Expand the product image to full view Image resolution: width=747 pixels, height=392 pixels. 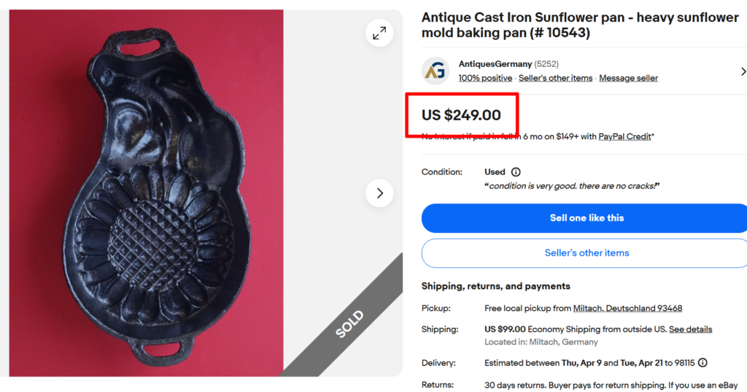click(x=379, y=33)
